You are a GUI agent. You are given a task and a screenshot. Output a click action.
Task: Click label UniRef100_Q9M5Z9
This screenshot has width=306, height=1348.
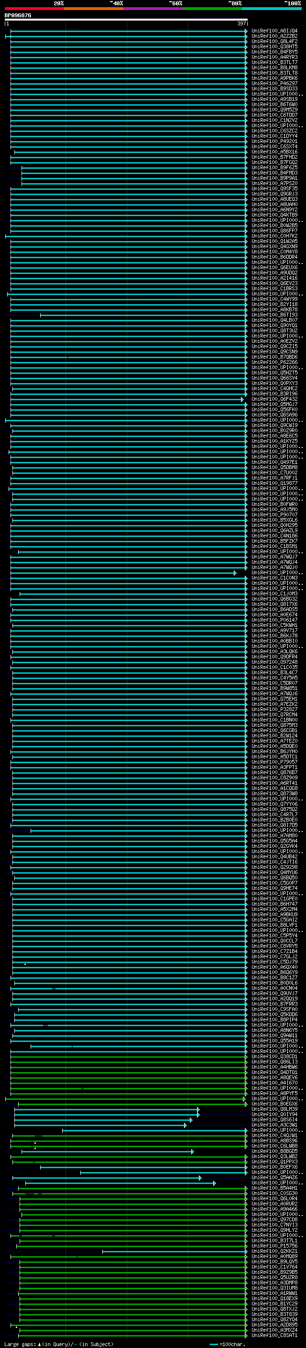point(274,110)
